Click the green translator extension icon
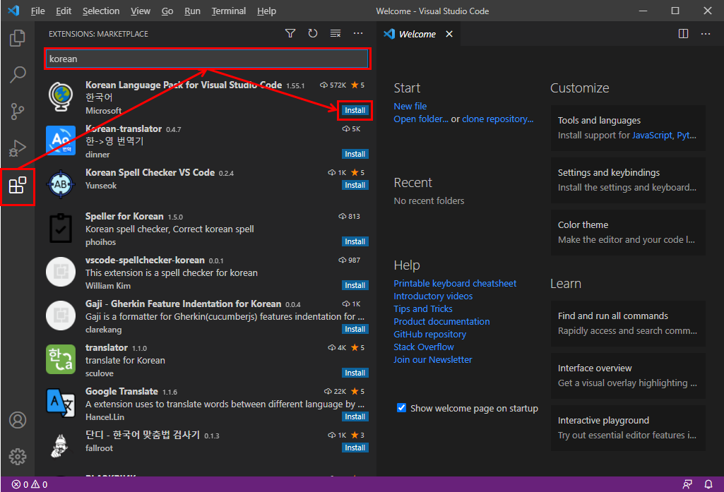The width and height of the screenshot is (724, 492). coord(61,359)
